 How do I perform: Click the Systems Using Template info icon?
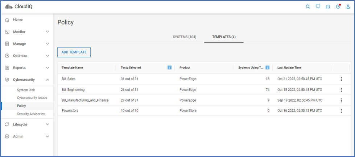point(267,67)
